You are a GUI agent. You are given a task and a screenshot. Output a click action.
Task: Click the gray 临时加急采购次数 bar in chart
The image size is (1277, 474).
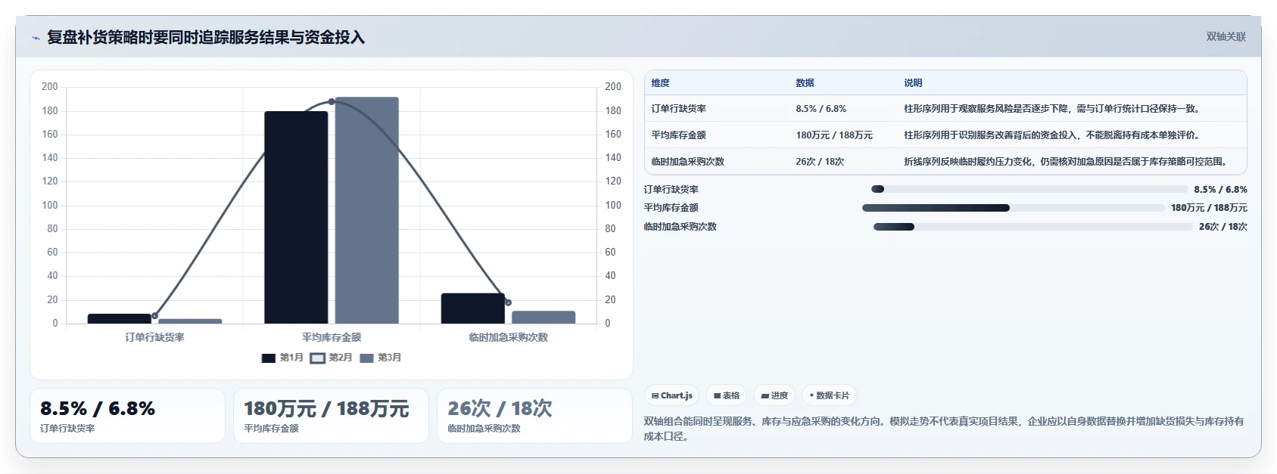pyautogui.click(x=544, y=318)
